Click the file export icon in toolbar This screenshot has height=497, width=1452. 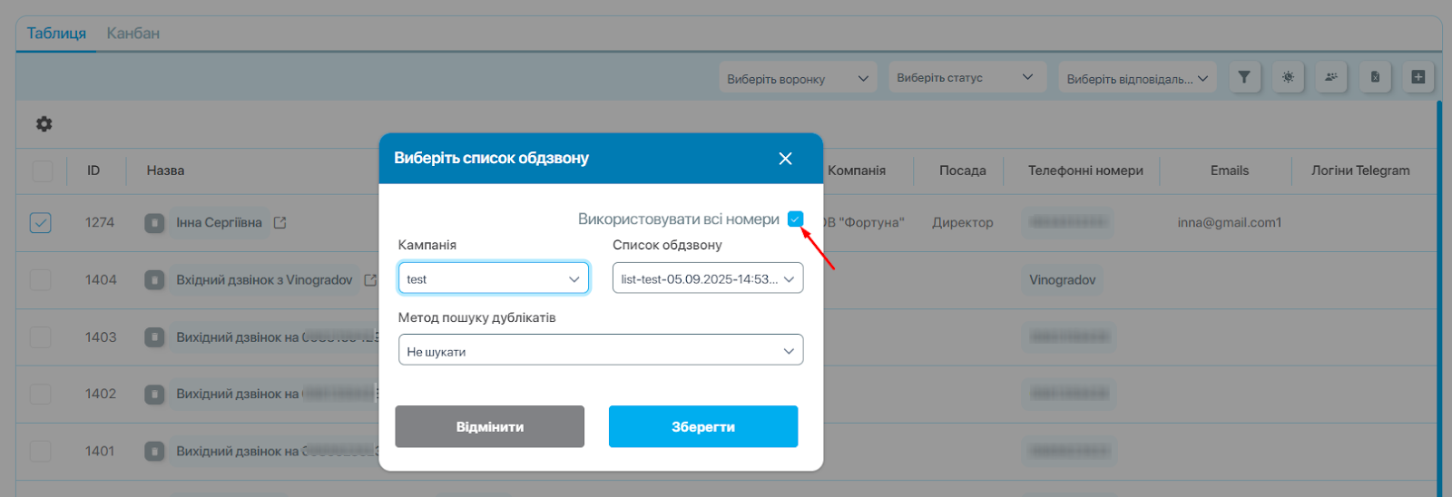[1375, 77]
